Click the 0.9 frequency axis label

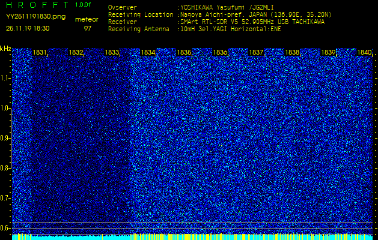coord(4,138)
